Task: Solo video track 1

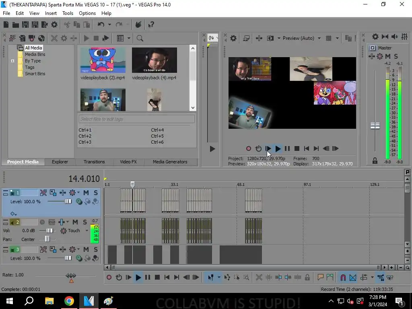Action: coord(96,193)
